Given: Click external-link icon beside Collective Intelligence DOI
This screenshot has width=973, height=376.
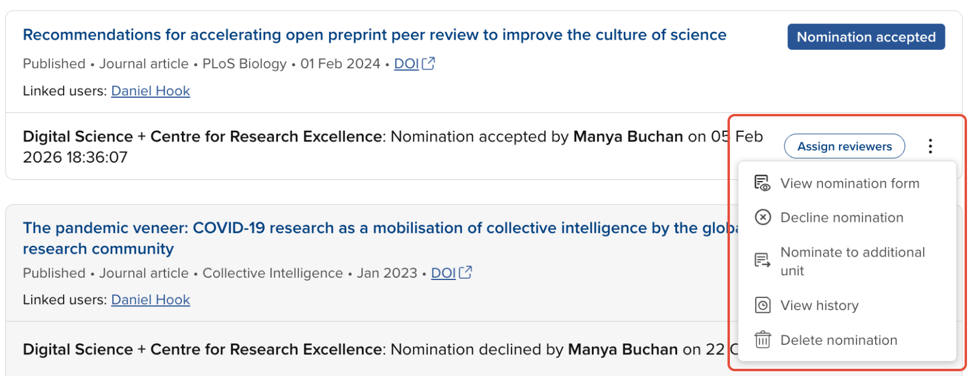Looking at the screenshot, I should pos(466,273).
